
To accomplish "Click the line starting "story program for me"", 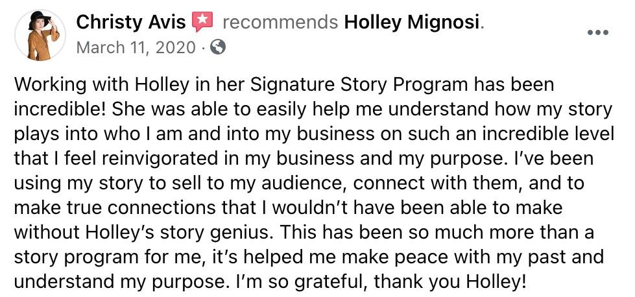I will point(309,257).
